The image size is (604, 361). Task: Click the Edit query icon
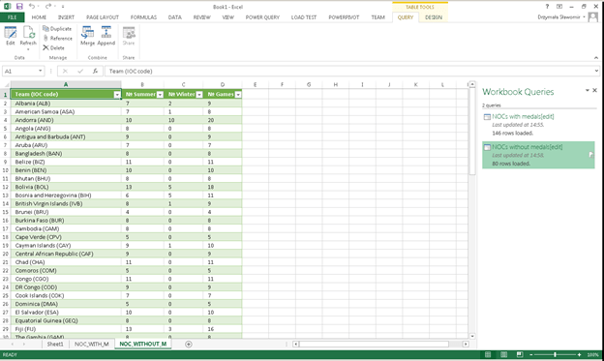coord(11,36)
